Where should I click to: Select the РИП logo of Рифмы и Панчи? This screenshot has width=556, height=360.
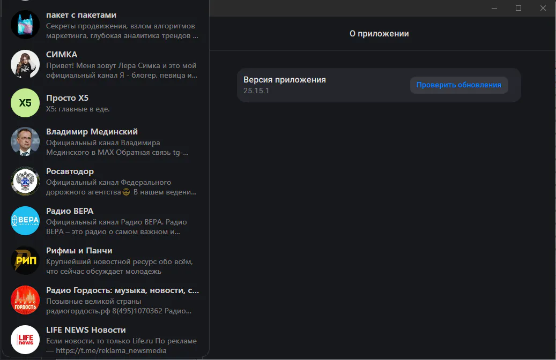pyautogui.click(x=25, y=260)
